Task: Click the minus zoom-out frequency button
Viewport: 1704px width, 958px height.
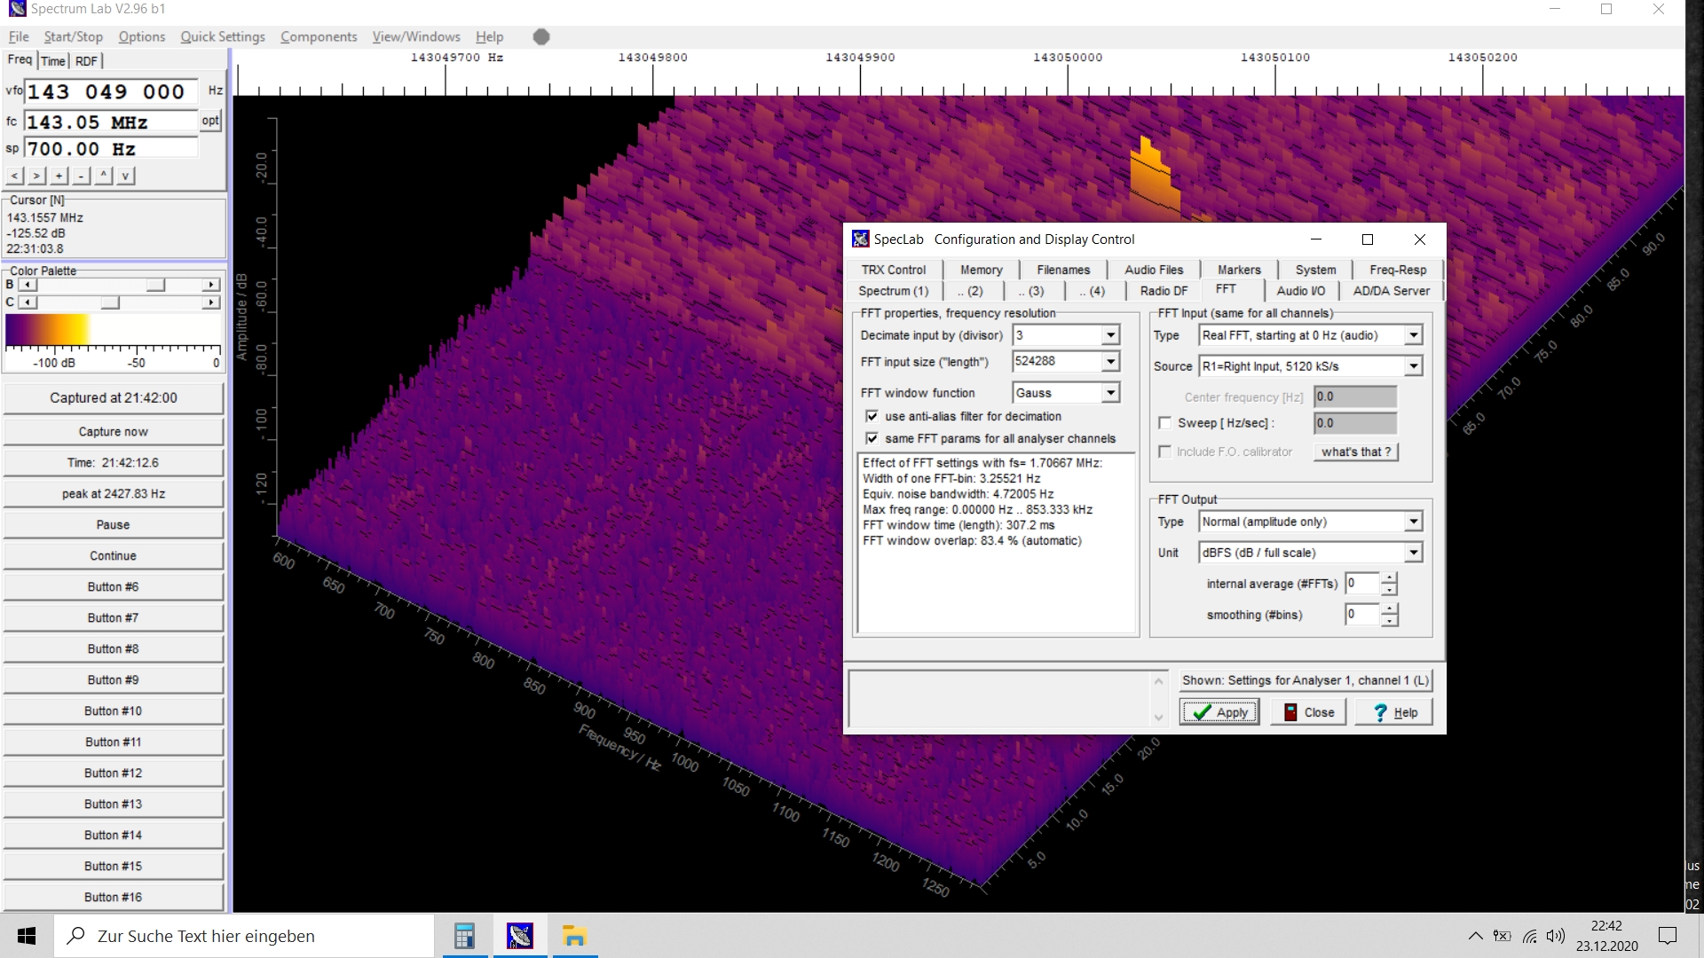Action: (x=81, y=176)
